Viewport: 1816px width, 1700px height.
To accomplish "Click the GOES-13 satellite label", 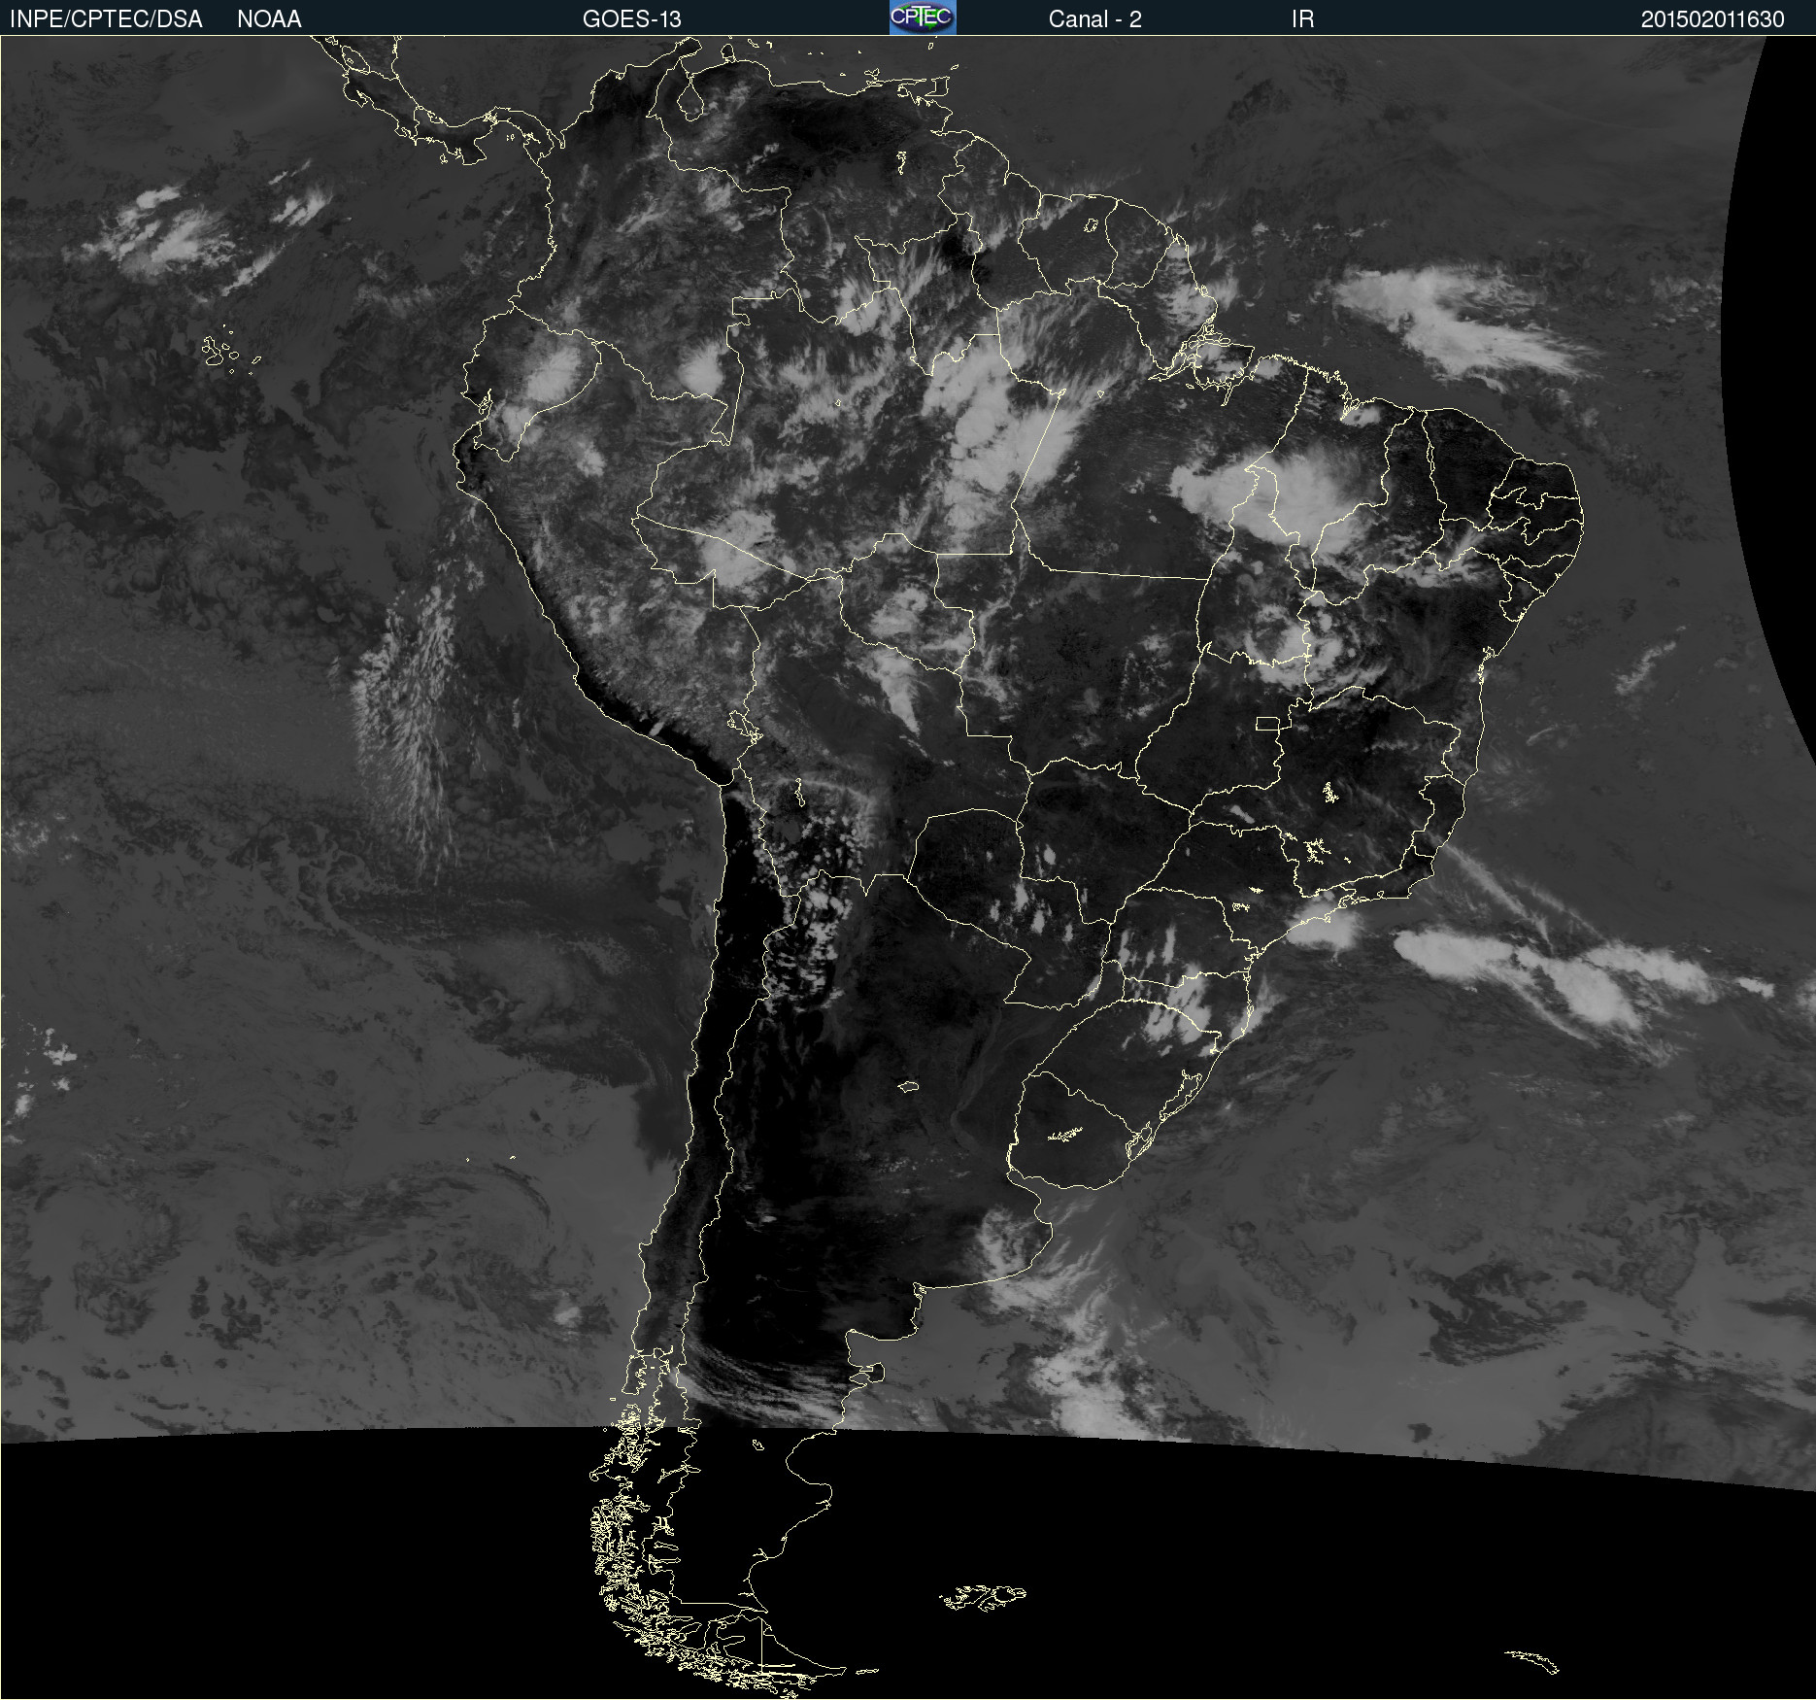I will [x=632, y=19].
